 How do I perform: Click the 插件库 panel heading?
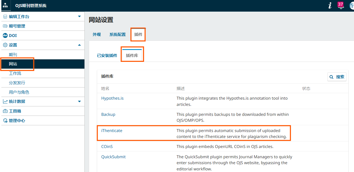pos(107,76)
